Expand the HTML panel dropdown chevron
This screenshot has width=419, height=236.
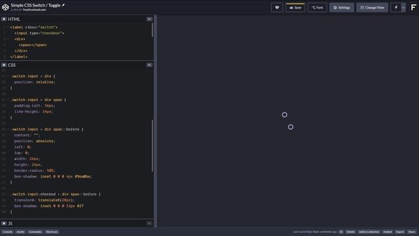coord(149,19)
